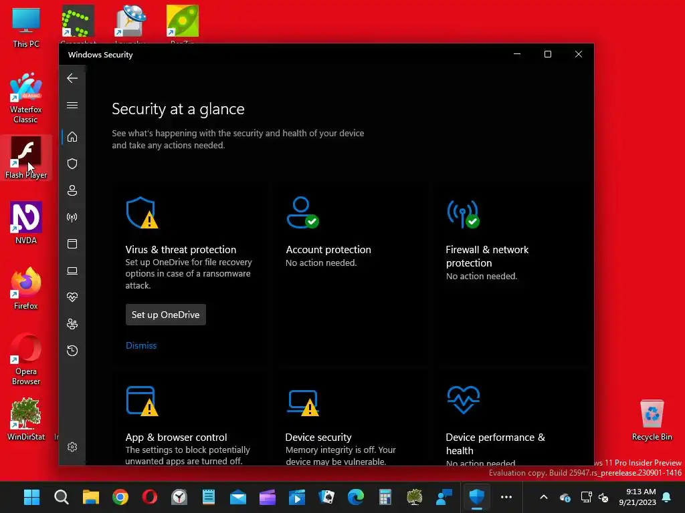This screenshot has width=685, height=513.
Task: Show more taskbar apps via ellipsis
Action: (506, 497)
